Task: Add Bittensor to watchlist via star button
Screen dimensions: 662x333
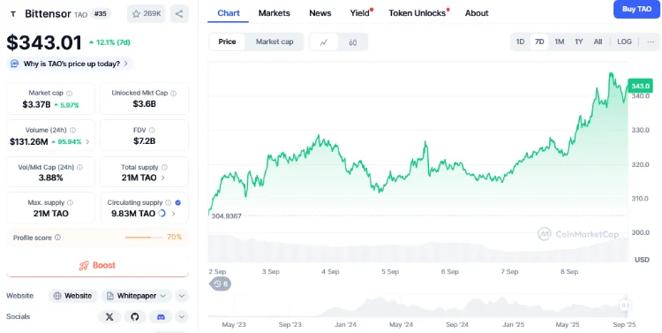Action: [146, 14]
